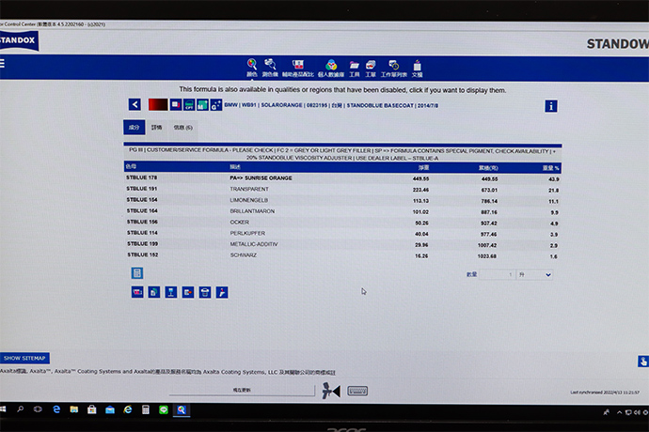
Task: Open Windows taskbar search
Action: tap(20, 409)
